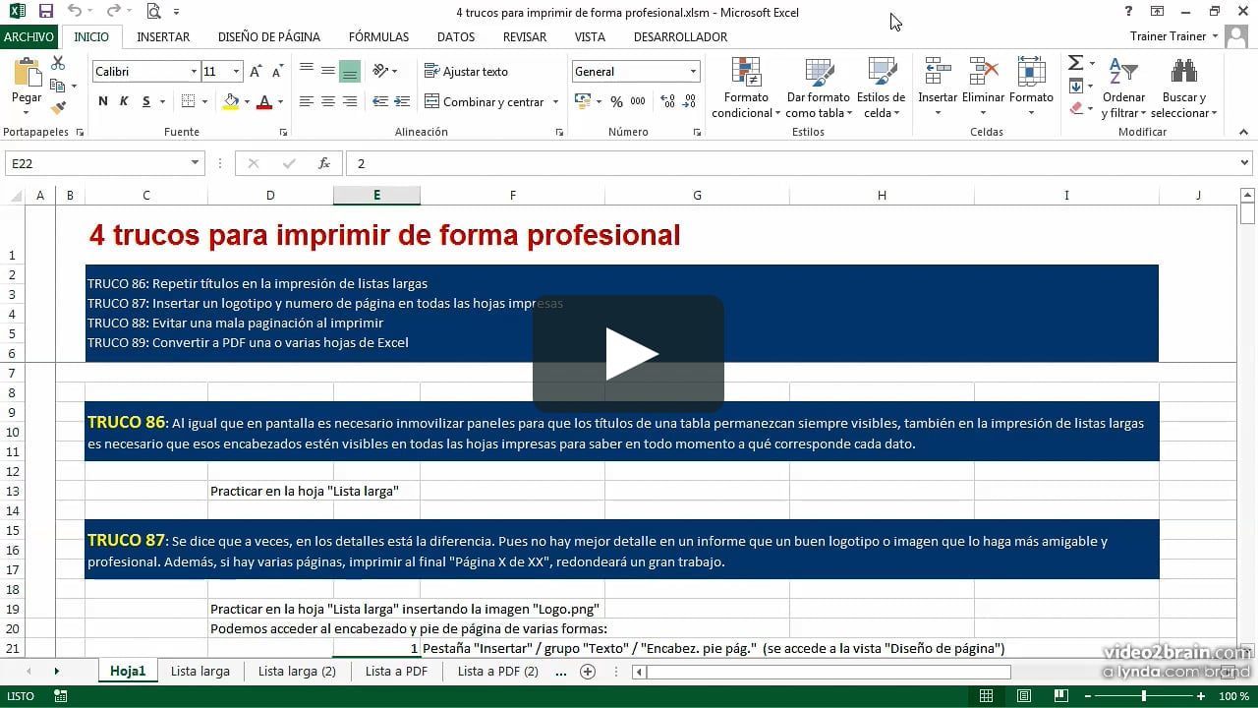
Task: Open Estilos de celda gallery
Action: [881, 88]
